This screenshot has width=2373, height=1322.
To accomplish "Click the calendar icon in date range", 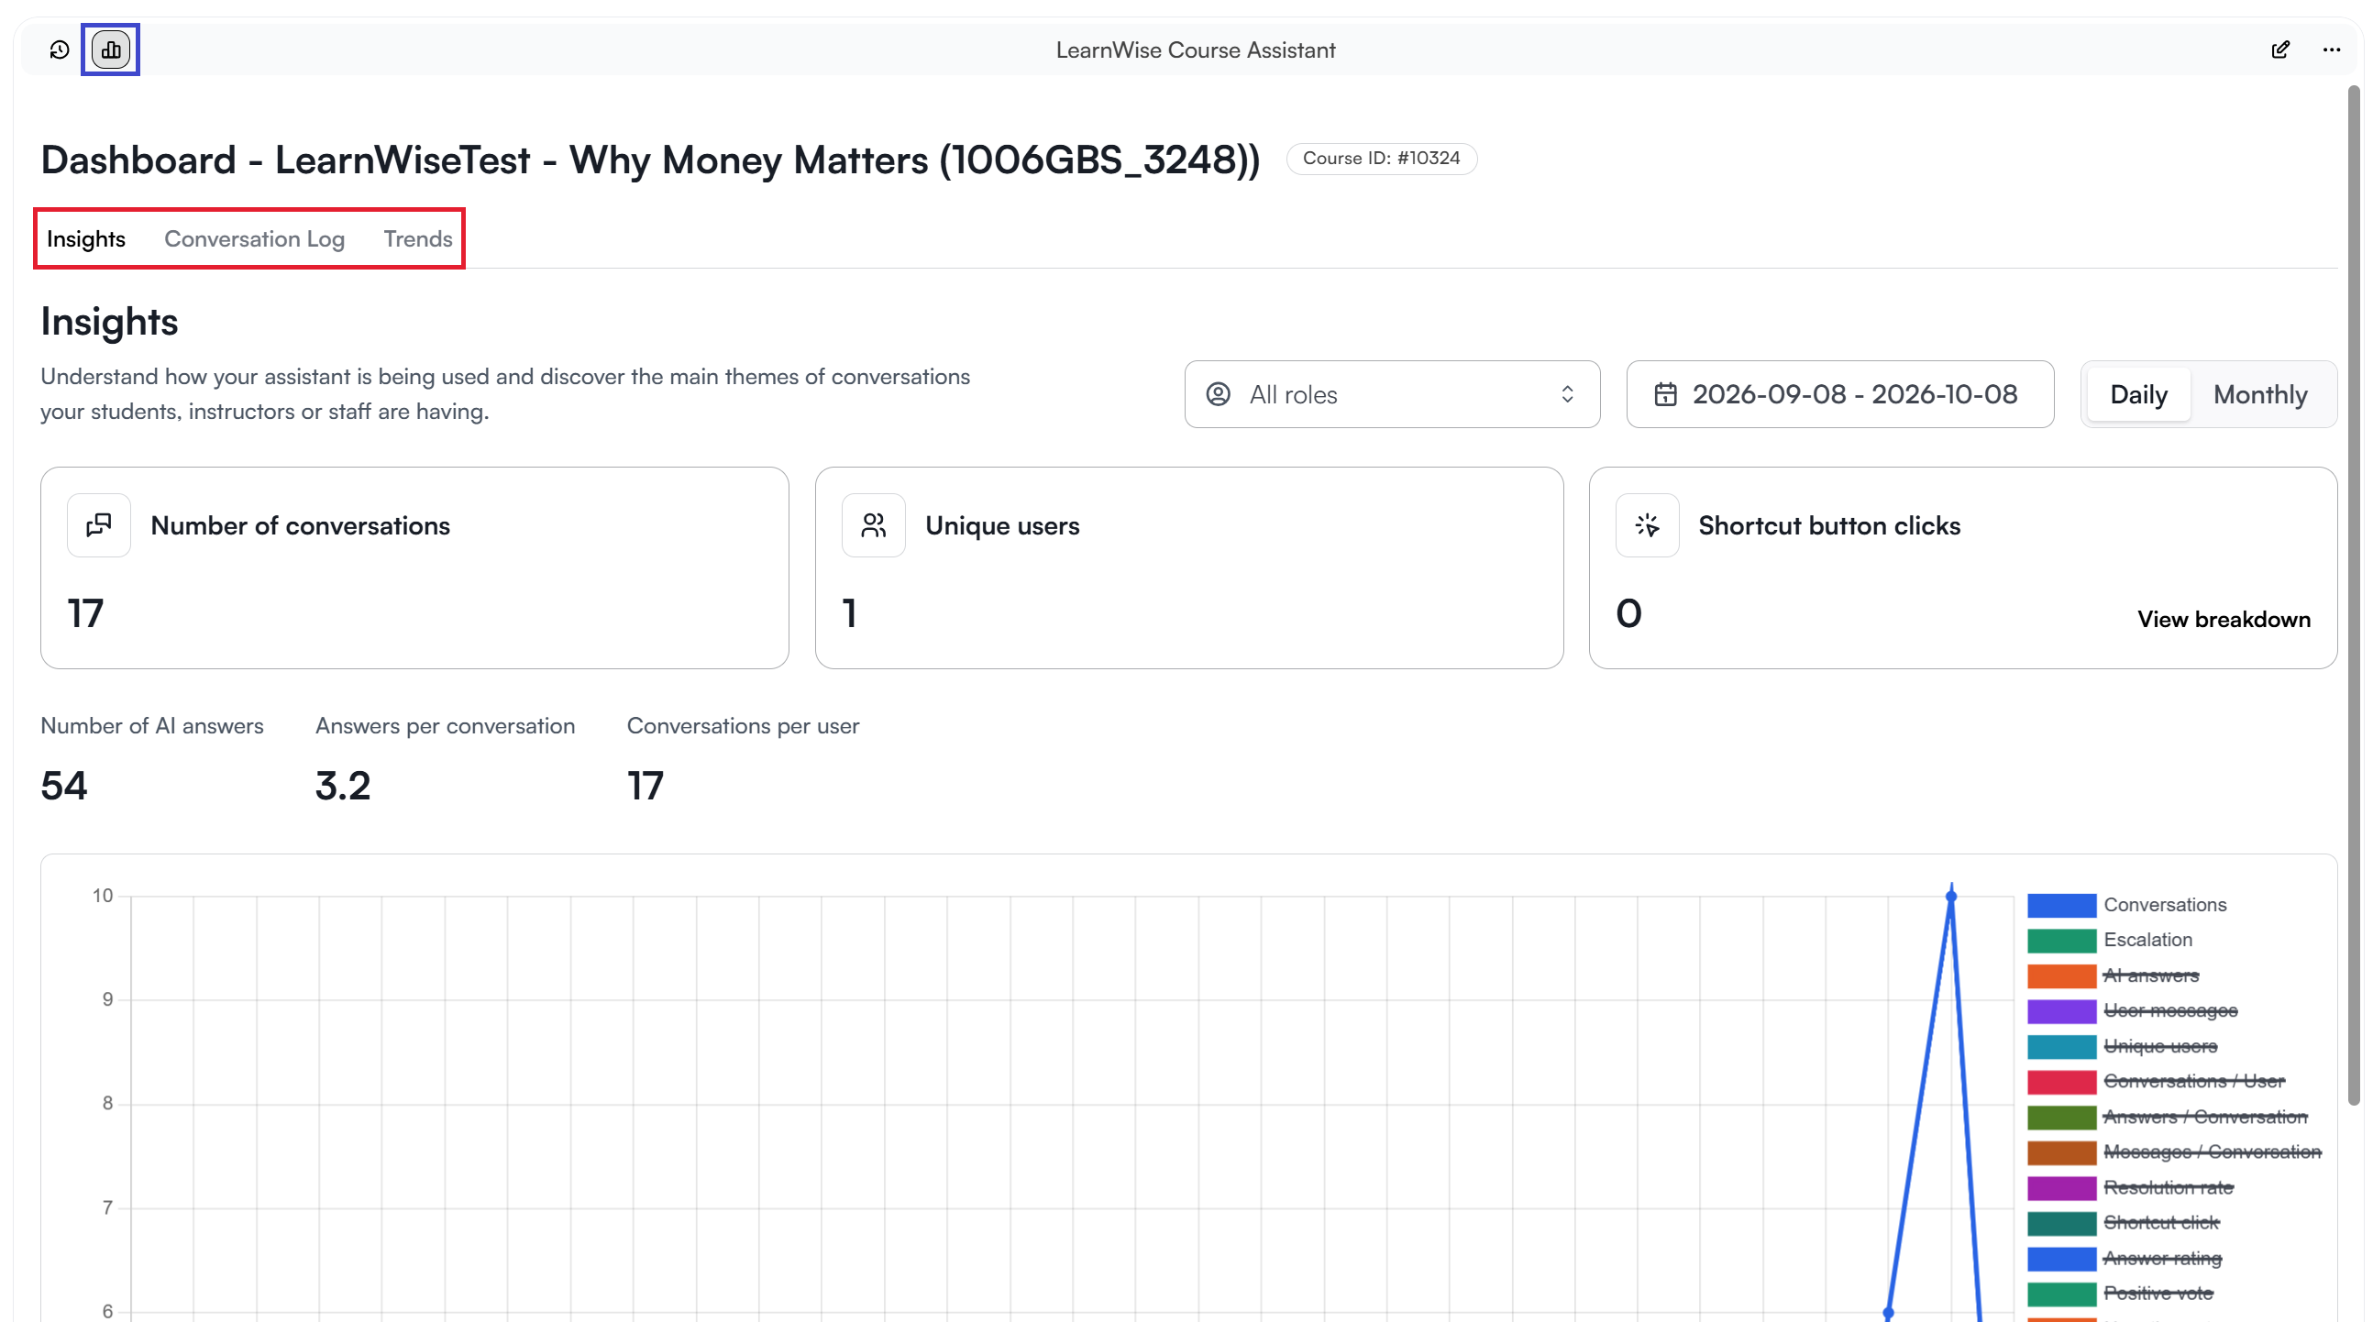I will pos(1665,394).
